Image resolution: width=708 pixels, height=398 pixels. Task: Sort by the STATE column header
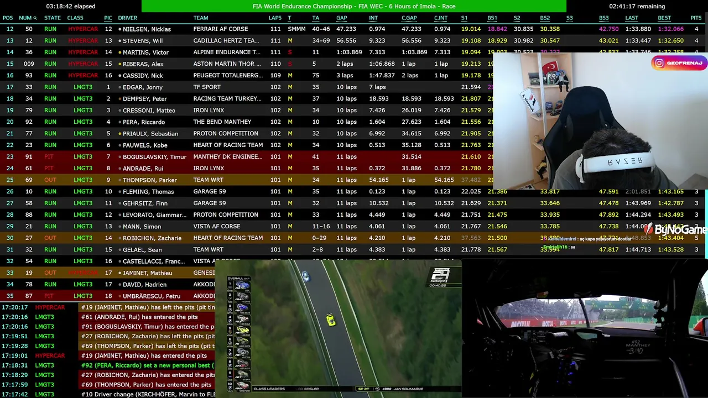[x=53, y=18]
